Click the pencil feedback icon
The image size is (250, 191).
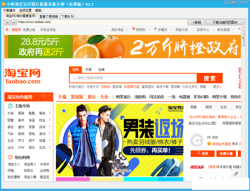click(x=236, y=174)
